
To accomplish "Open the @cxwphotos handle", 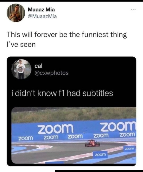I will (x=52, y=73).
